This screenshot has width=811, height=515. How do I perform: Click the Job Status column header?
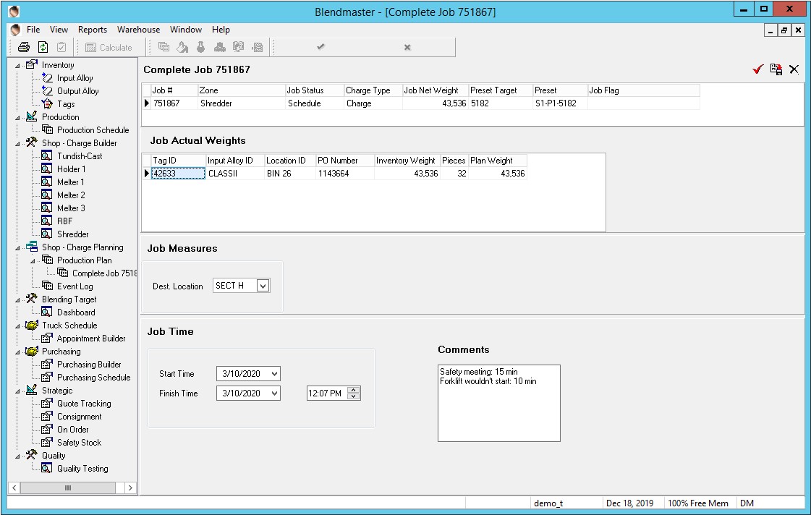pos(315,90)
